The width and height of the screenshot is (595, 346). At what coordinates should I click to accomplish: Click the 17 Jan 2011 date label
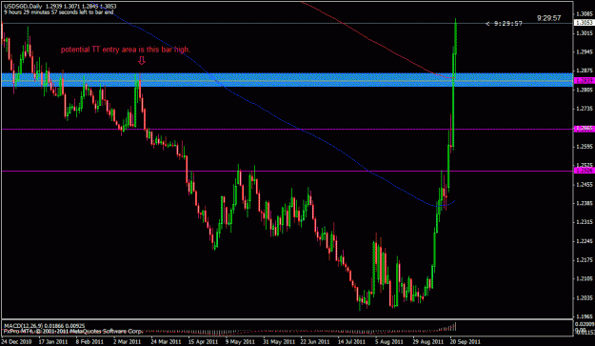(x=52, y=341)
